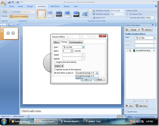
Task: Move effect up with Re-Order up arrow
Action: [134, 101]
